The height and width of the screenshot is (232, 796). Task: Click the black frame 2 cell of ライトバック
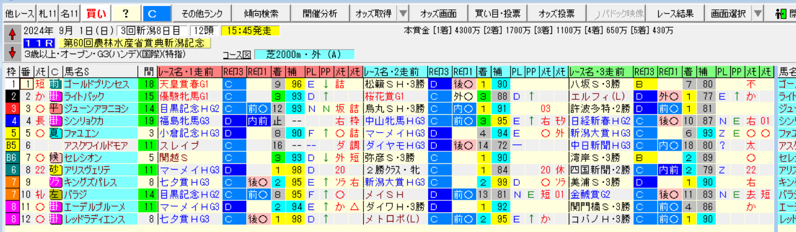point(12,96)
